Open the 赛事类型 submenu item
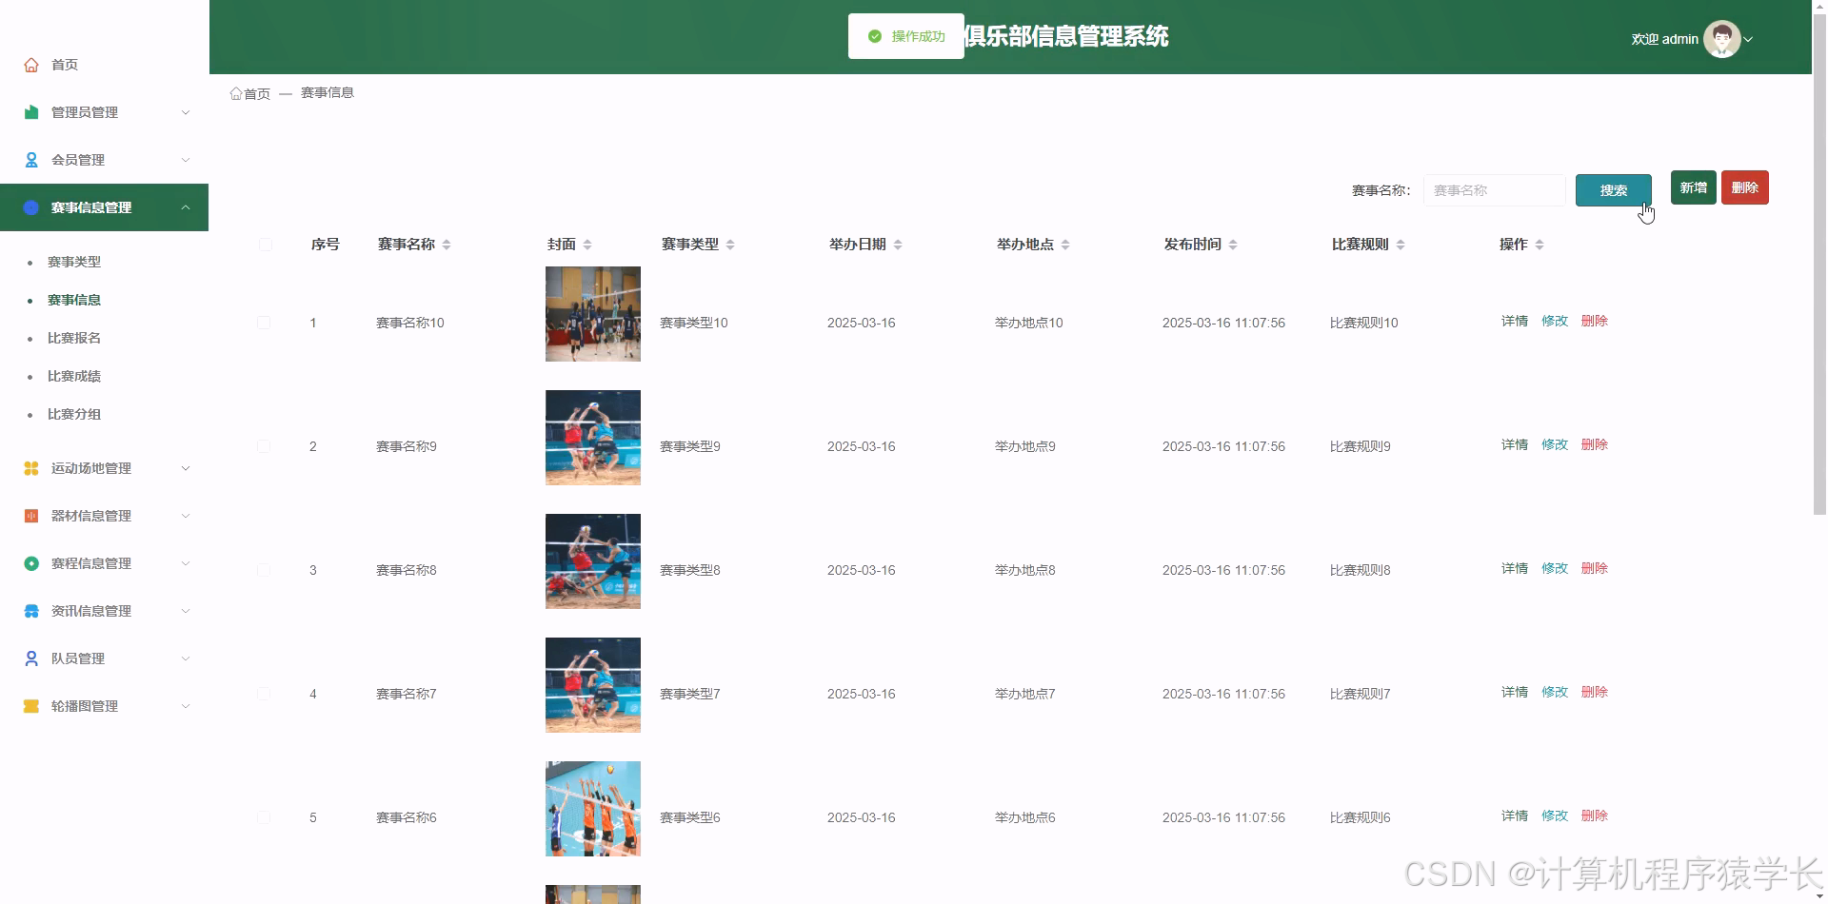 click(74, 262)
